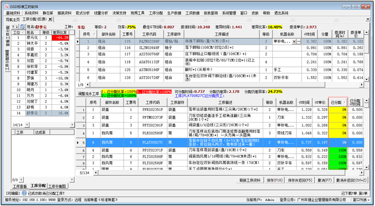Move selected worker down with the down arrow
The image size is (375, 206).
17,26
